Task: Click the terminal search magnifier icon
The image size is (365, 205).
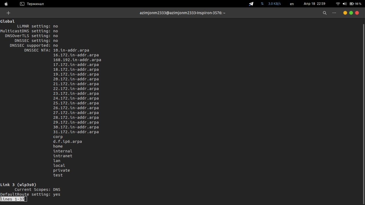Action: (x=325, y=13)
